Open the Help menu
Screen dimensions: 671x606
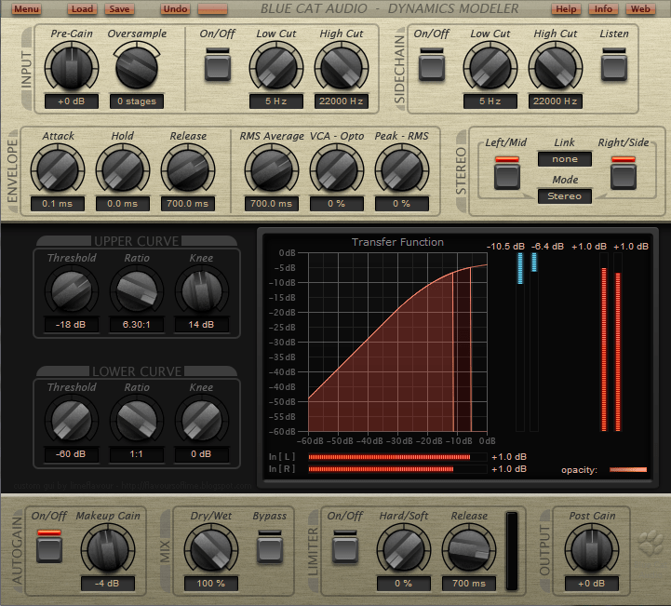click(565, 9)
